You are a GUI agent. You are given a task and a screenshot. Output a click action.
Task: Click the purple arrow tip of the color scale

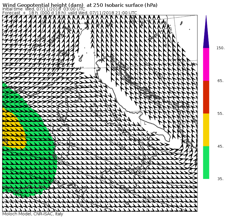[206, 32]
